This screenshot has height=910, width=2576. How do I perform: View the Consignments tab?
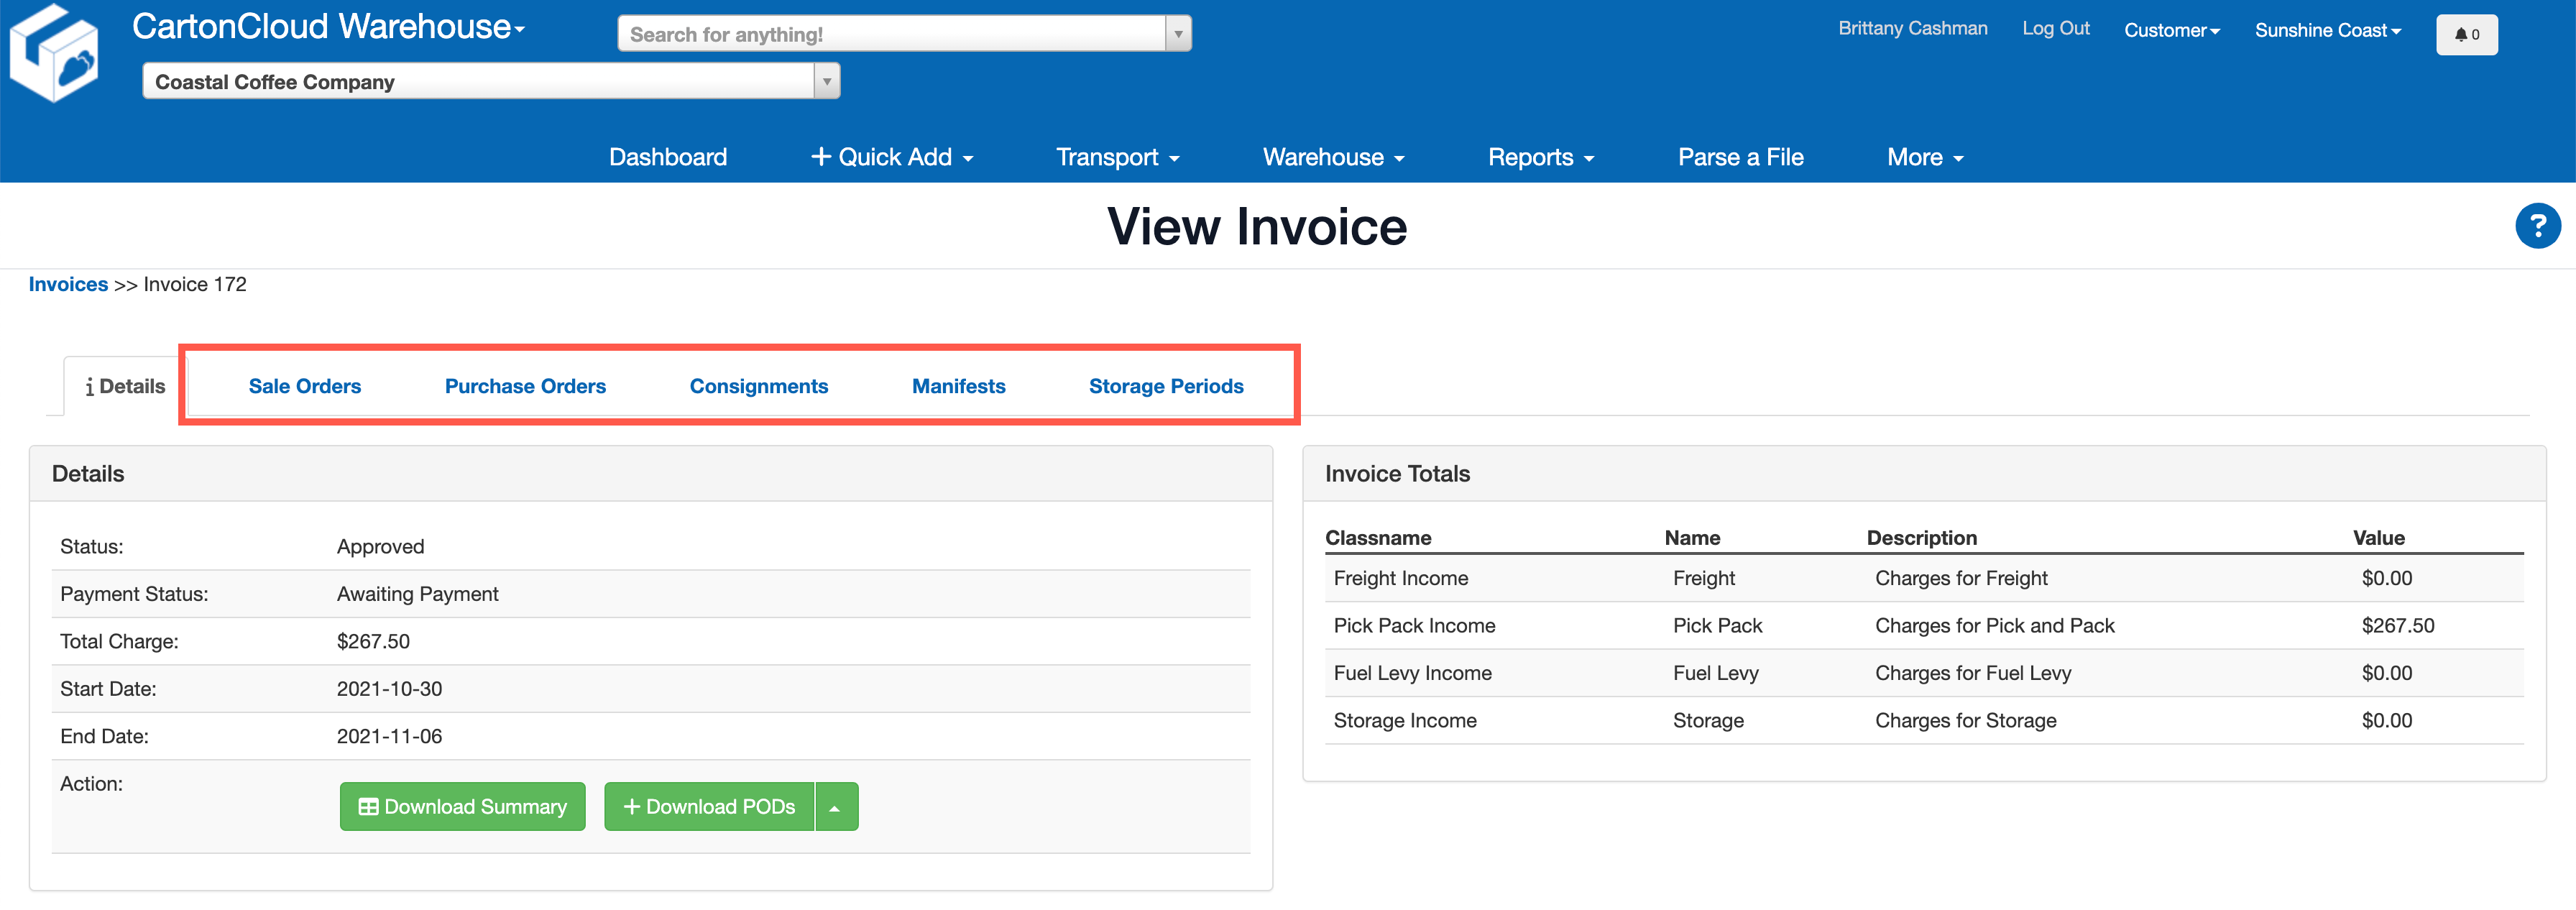pyautogui.click(x=758, y=386)
